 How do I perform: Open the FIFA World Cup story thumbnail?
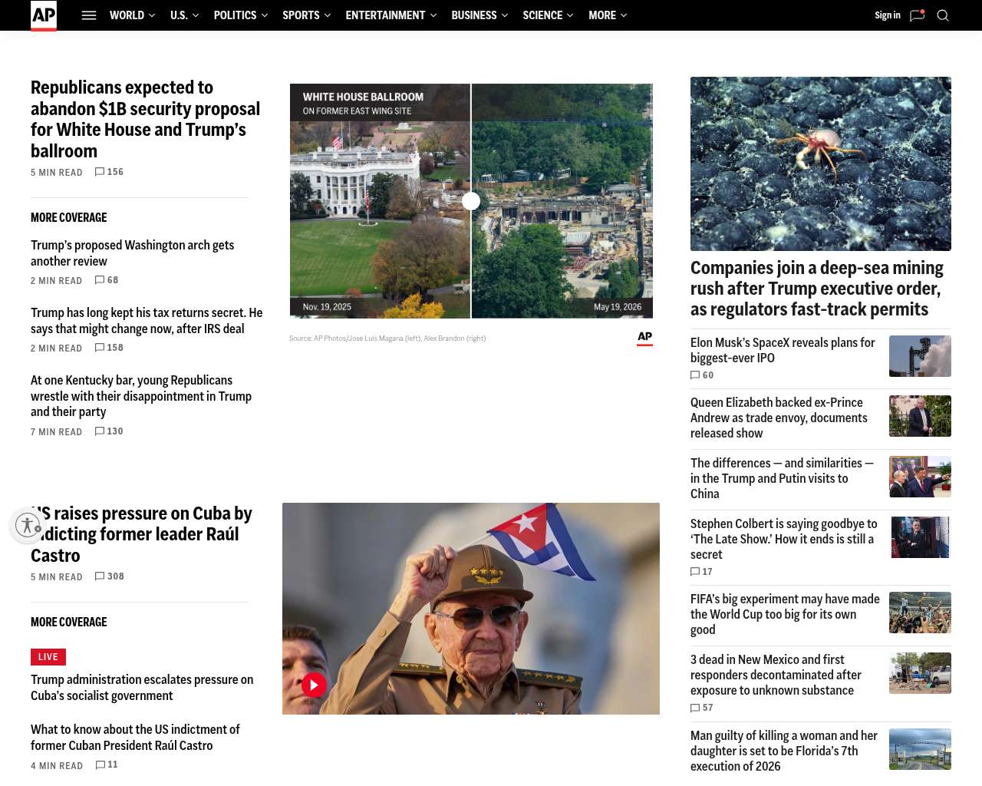tap(920, 613)
